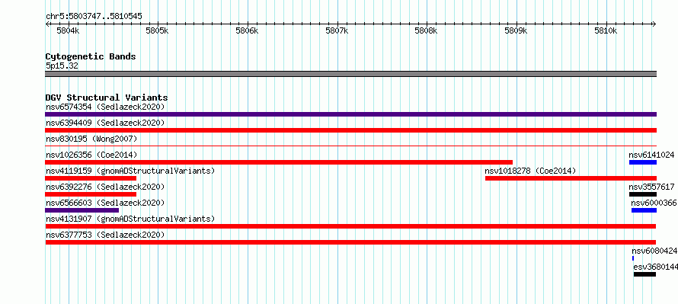
Task: Click the red nsv4131907 gnomAD bar
Action: [350, 226]
